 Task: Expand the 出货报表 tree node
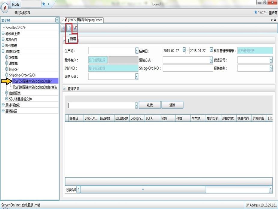point(7,93)
